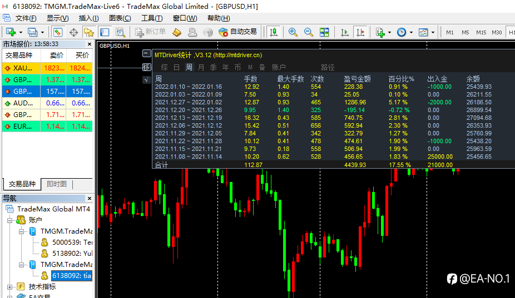Screen dimensions: 515x298
Task: Toggle the 自动交易 auto trading button
Action: coord(237,32)
